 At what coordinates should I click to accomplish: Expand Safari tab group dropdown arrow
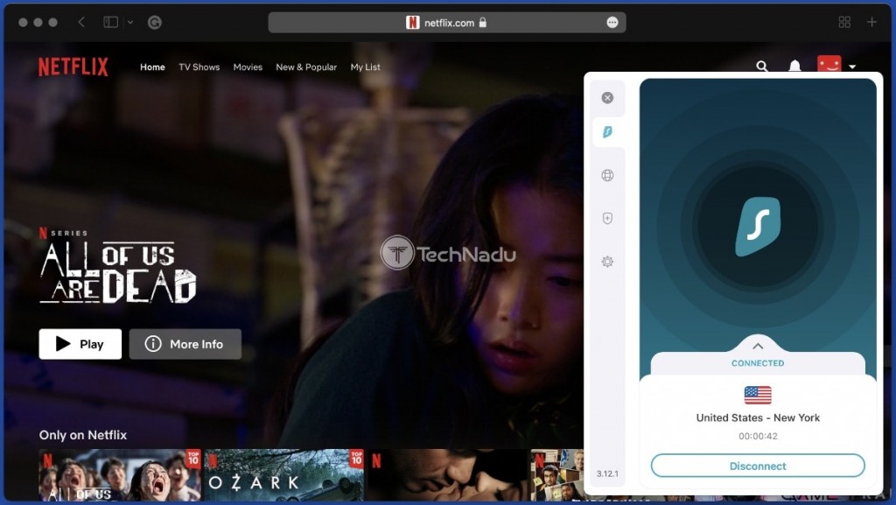pyautogui.click(x=130, y=22)
